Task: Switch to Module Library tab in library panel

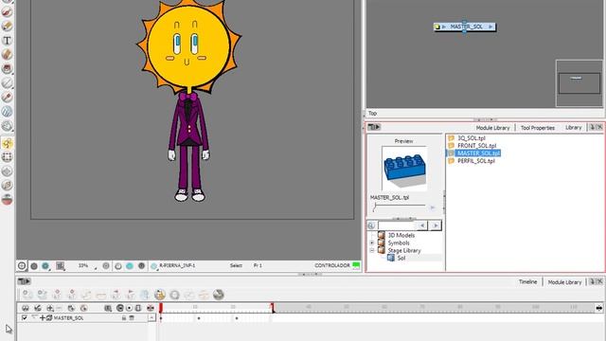Action: [x=492, y=128]
